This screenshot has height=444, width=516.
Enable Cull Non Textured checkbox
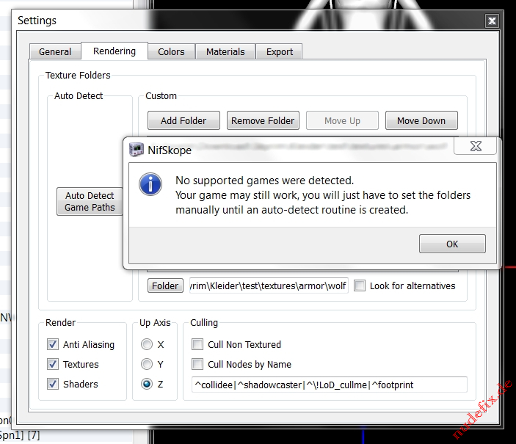197,344
